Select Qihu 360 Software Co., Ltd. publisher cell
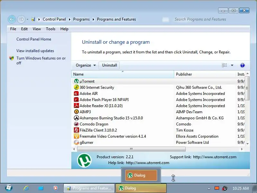The height and width of the screenshot is (193, 257). [x=199, y=87]
